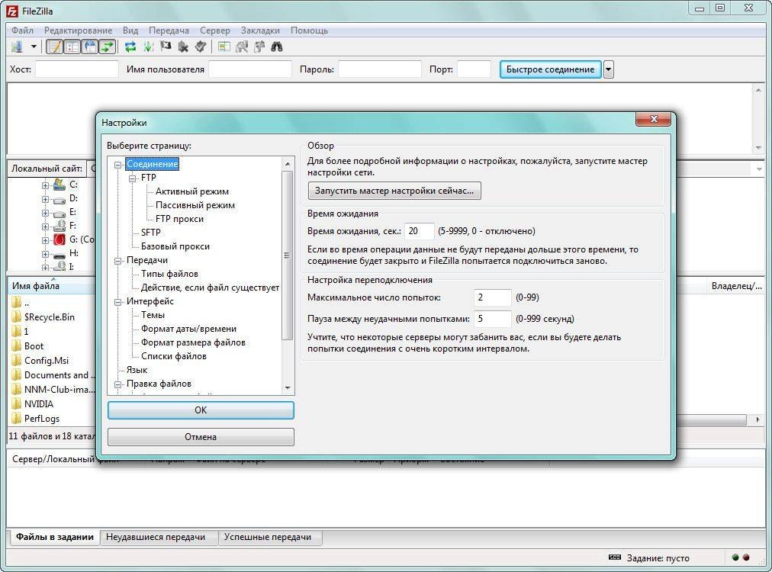This screenshot has width=772, height=572.
Task: Click the PerfLogs folder icon
Action: click(17, 419)
